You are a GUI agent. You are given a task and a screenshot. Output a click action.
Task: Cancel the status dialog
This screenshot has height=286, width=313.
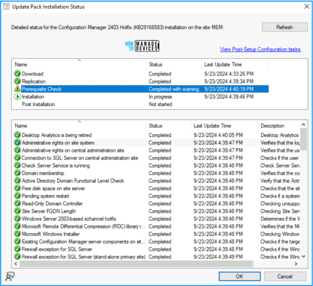point(285,277)
